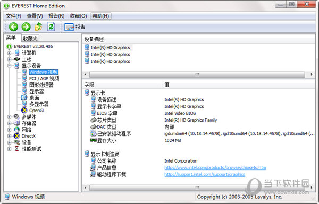Click the 计算机 computer icon in tree
The image size is (319, 204).
pos(17,53)
